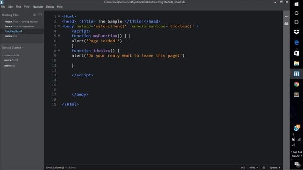Click the split view layout icon

(x=40, y=15)
